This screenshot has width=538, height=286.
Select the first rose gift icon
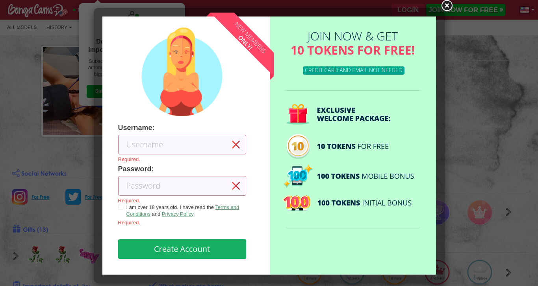click(x=36, y=255)
